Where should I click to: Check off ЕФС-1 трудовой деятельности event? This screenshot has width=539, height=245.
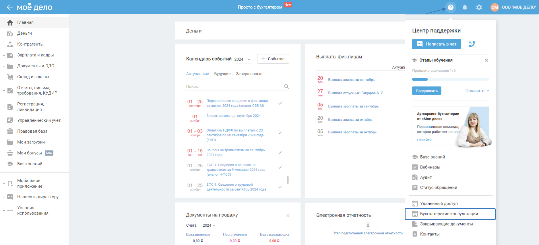[280, 187]
